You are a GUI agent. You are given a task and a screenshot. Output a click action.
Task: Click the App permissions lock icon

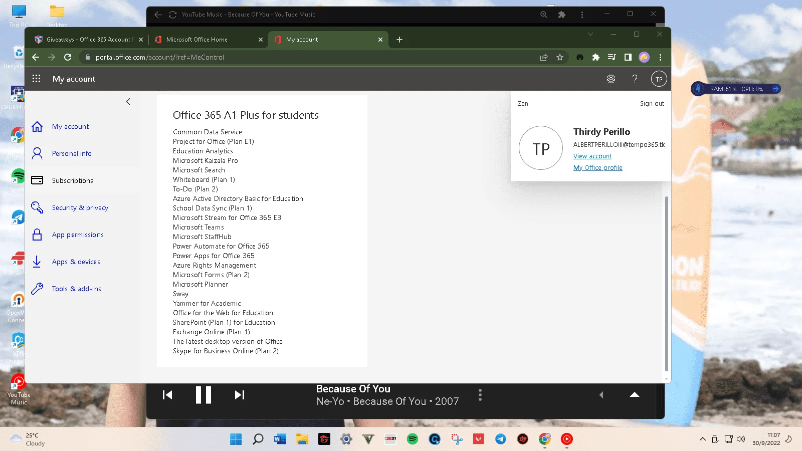click(x=37, y=235)
